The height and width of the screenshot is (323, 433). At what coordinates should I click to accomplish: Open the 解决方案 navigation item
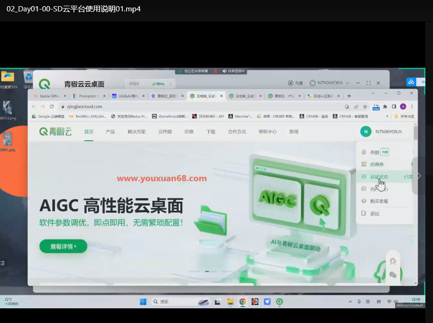pos(137,132)
